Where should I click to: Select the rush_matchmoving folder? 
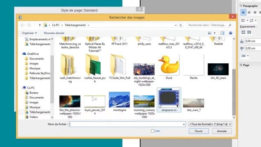click(70, 68)
